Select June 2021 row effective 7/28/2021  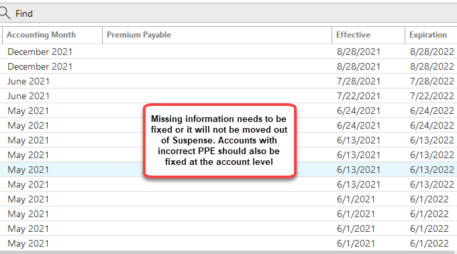[x=228, y=81]
